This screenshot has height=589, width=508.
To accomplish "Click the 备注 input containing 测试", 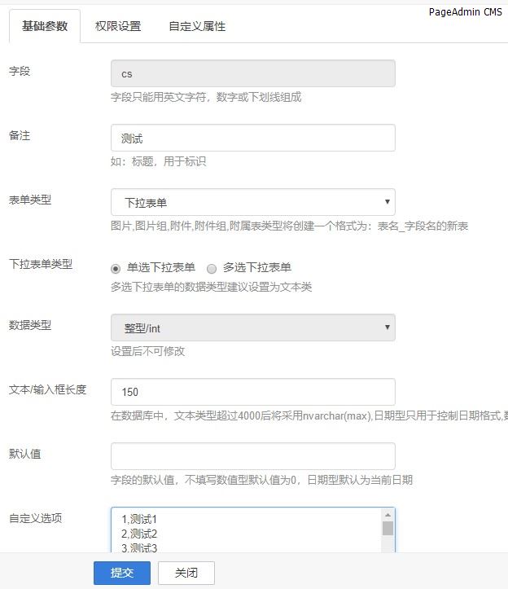I will (x=252, y=138).
